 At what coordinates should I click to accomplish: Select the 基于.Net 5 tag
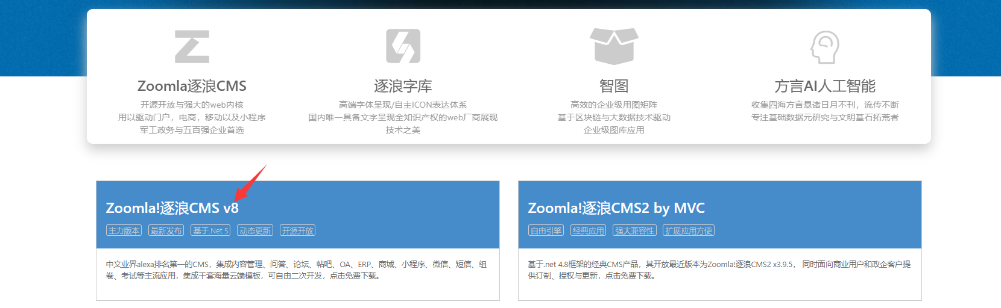(210, 230)
